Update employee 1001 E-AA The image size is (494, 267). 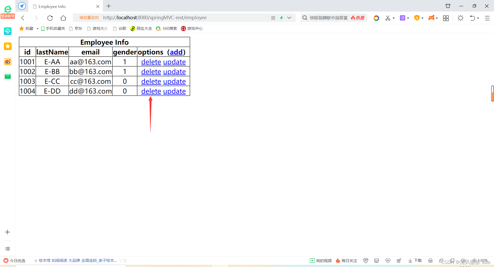tap(174, 62)
